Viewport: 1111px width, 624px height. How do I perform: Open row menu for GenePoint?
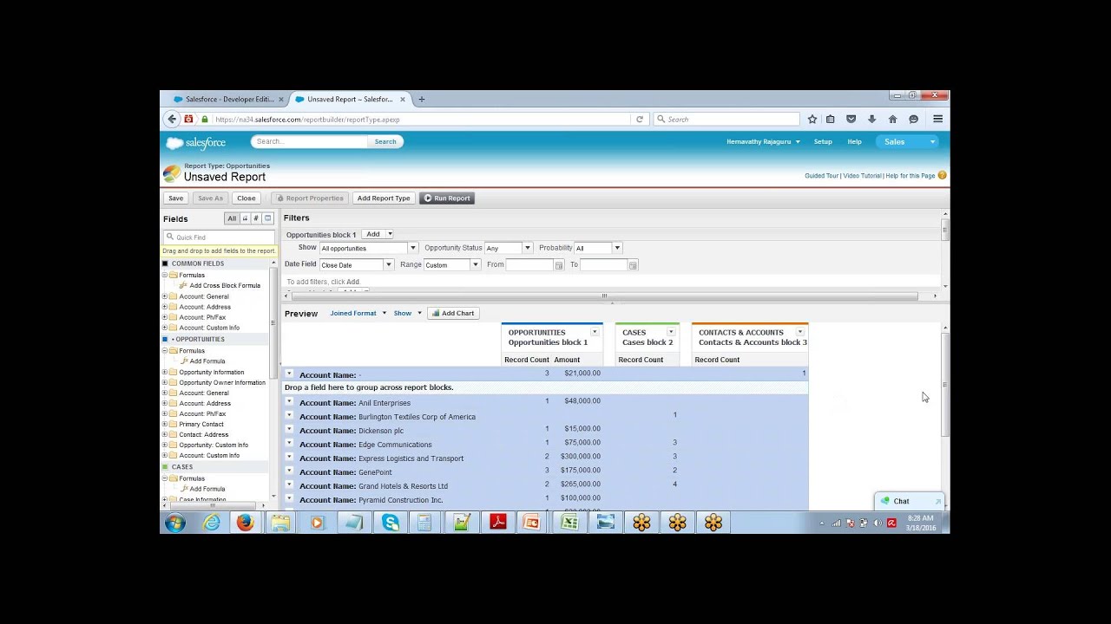pos(289,471)
